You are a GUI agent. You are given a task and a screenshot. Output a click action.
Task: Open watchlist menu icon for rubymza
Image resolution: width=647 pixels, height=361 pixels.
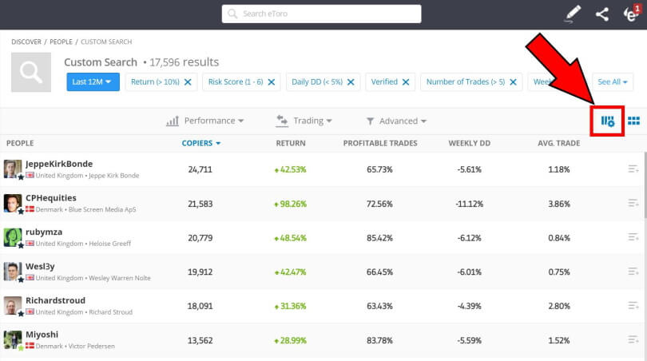(633, 237)
